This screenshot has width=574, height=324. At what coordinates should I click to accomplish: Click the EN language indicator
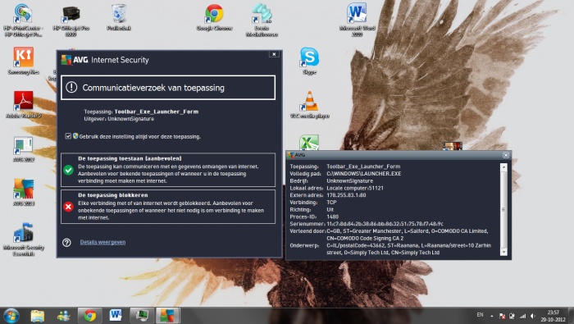(481, 315)
